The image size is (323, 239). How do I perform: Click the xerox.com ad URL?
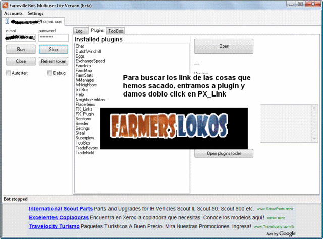[x=276, y=218]
